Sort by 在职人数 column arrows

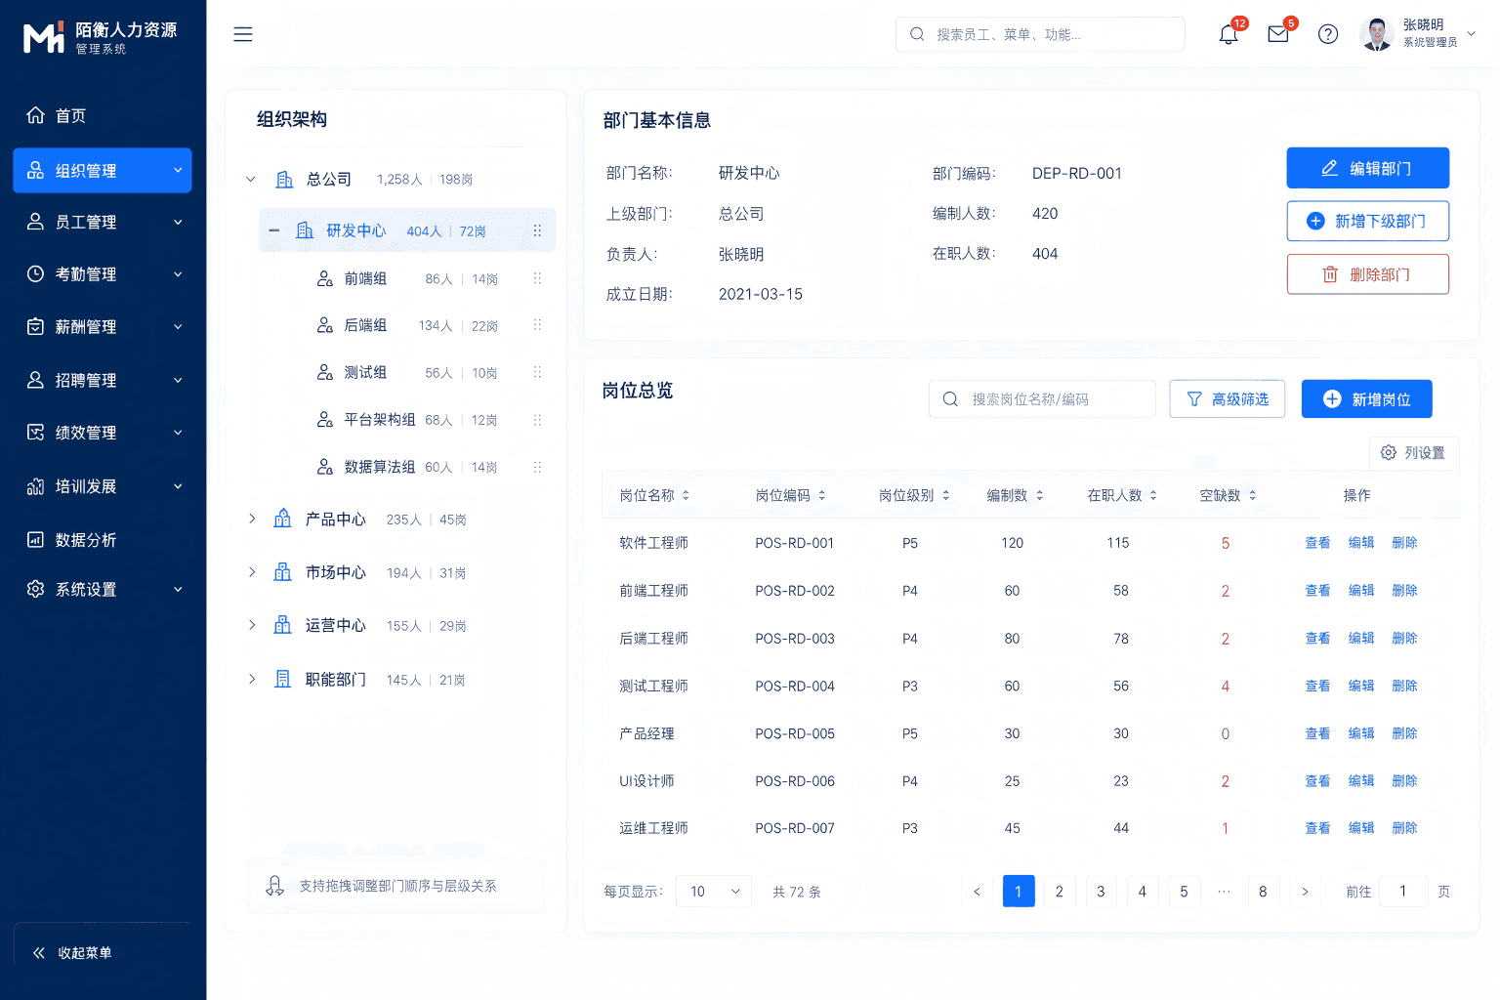[1153, 496]
